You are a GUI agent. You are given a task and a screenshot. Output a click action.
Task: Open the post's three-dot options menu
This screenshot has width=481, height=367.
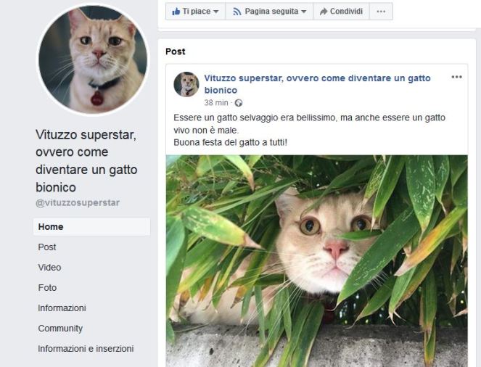click(x=456, y=77)
